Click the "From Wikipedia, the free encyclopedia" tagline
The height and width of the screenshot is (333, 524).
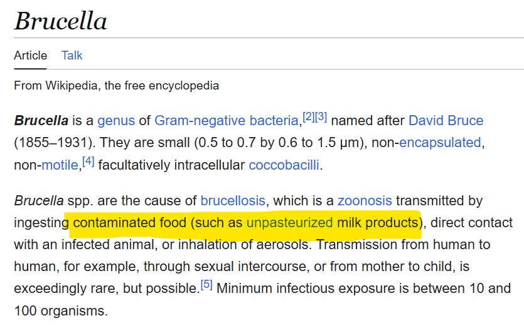pos(117,85)
